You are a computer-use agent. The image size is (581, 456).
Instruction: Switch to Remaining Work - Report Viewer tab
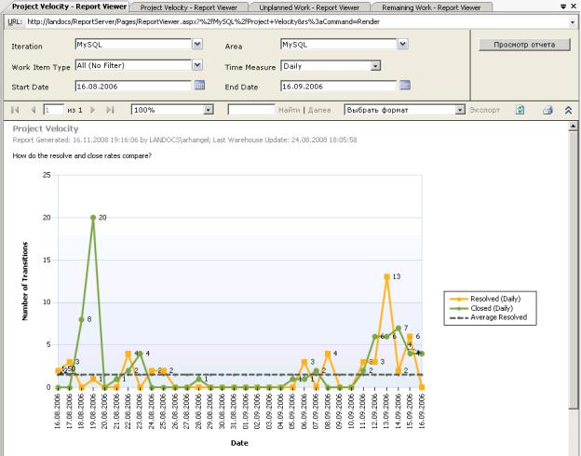428,7
